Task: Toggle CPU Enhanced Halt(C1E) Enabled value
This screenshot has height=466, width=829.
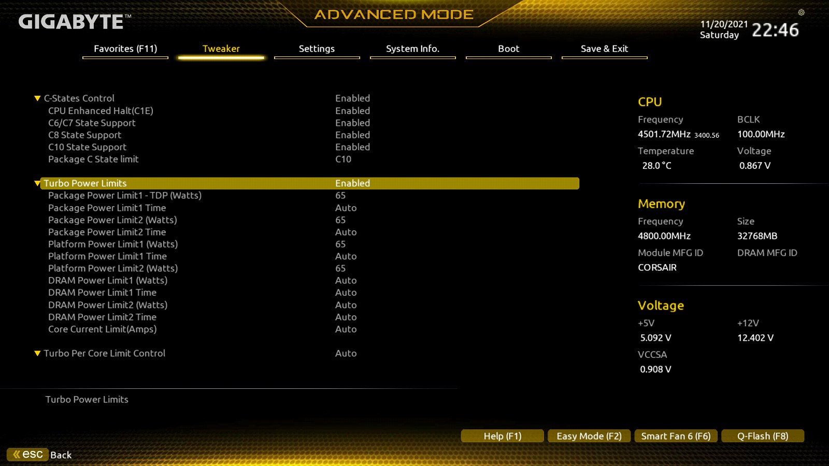Action: pos(352,111)
